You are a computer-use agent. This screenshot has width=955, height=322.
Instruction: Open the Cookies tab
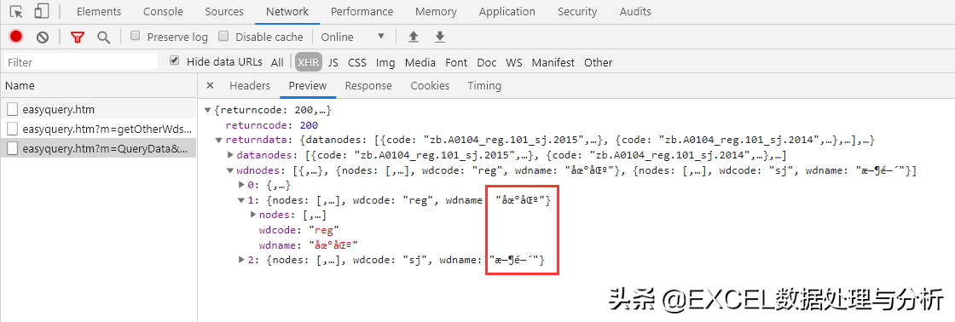click(430, 86)
